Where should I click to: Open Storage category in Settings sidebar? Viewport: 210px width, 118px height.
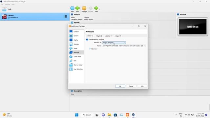[x=76, y=44]
